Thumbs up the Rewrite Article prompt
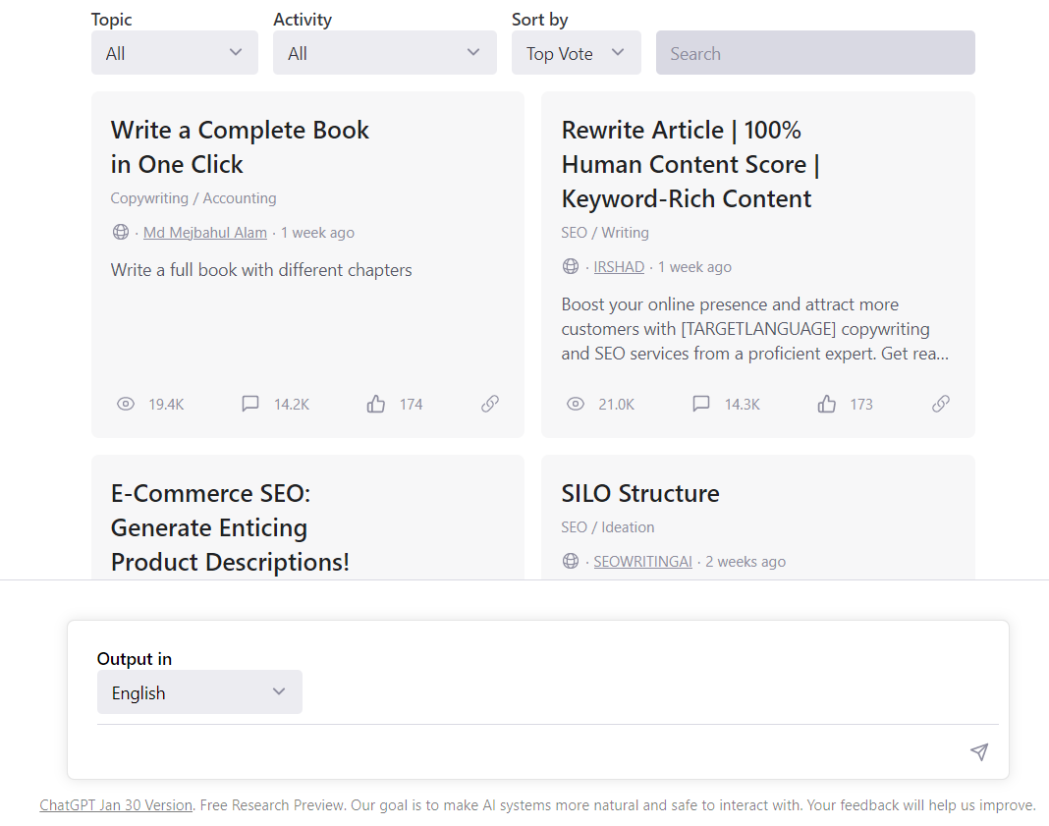This screenshot has width=1049, height=826. pyautogui.click(x=826, y=404)
